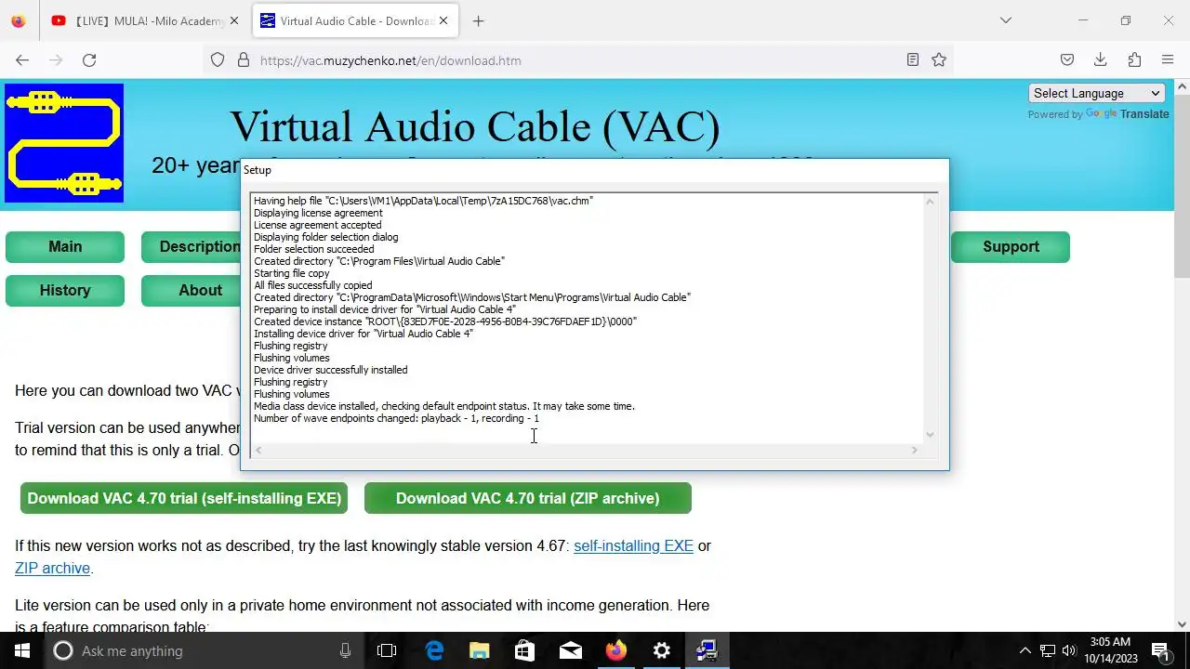Click Setup log scroll down arrow

pyautogui.click(x=930, y=434)
